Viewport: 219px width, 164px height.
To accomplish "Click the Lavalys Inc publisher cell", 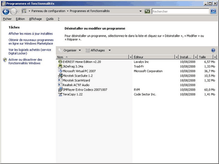I will point(141,62).
